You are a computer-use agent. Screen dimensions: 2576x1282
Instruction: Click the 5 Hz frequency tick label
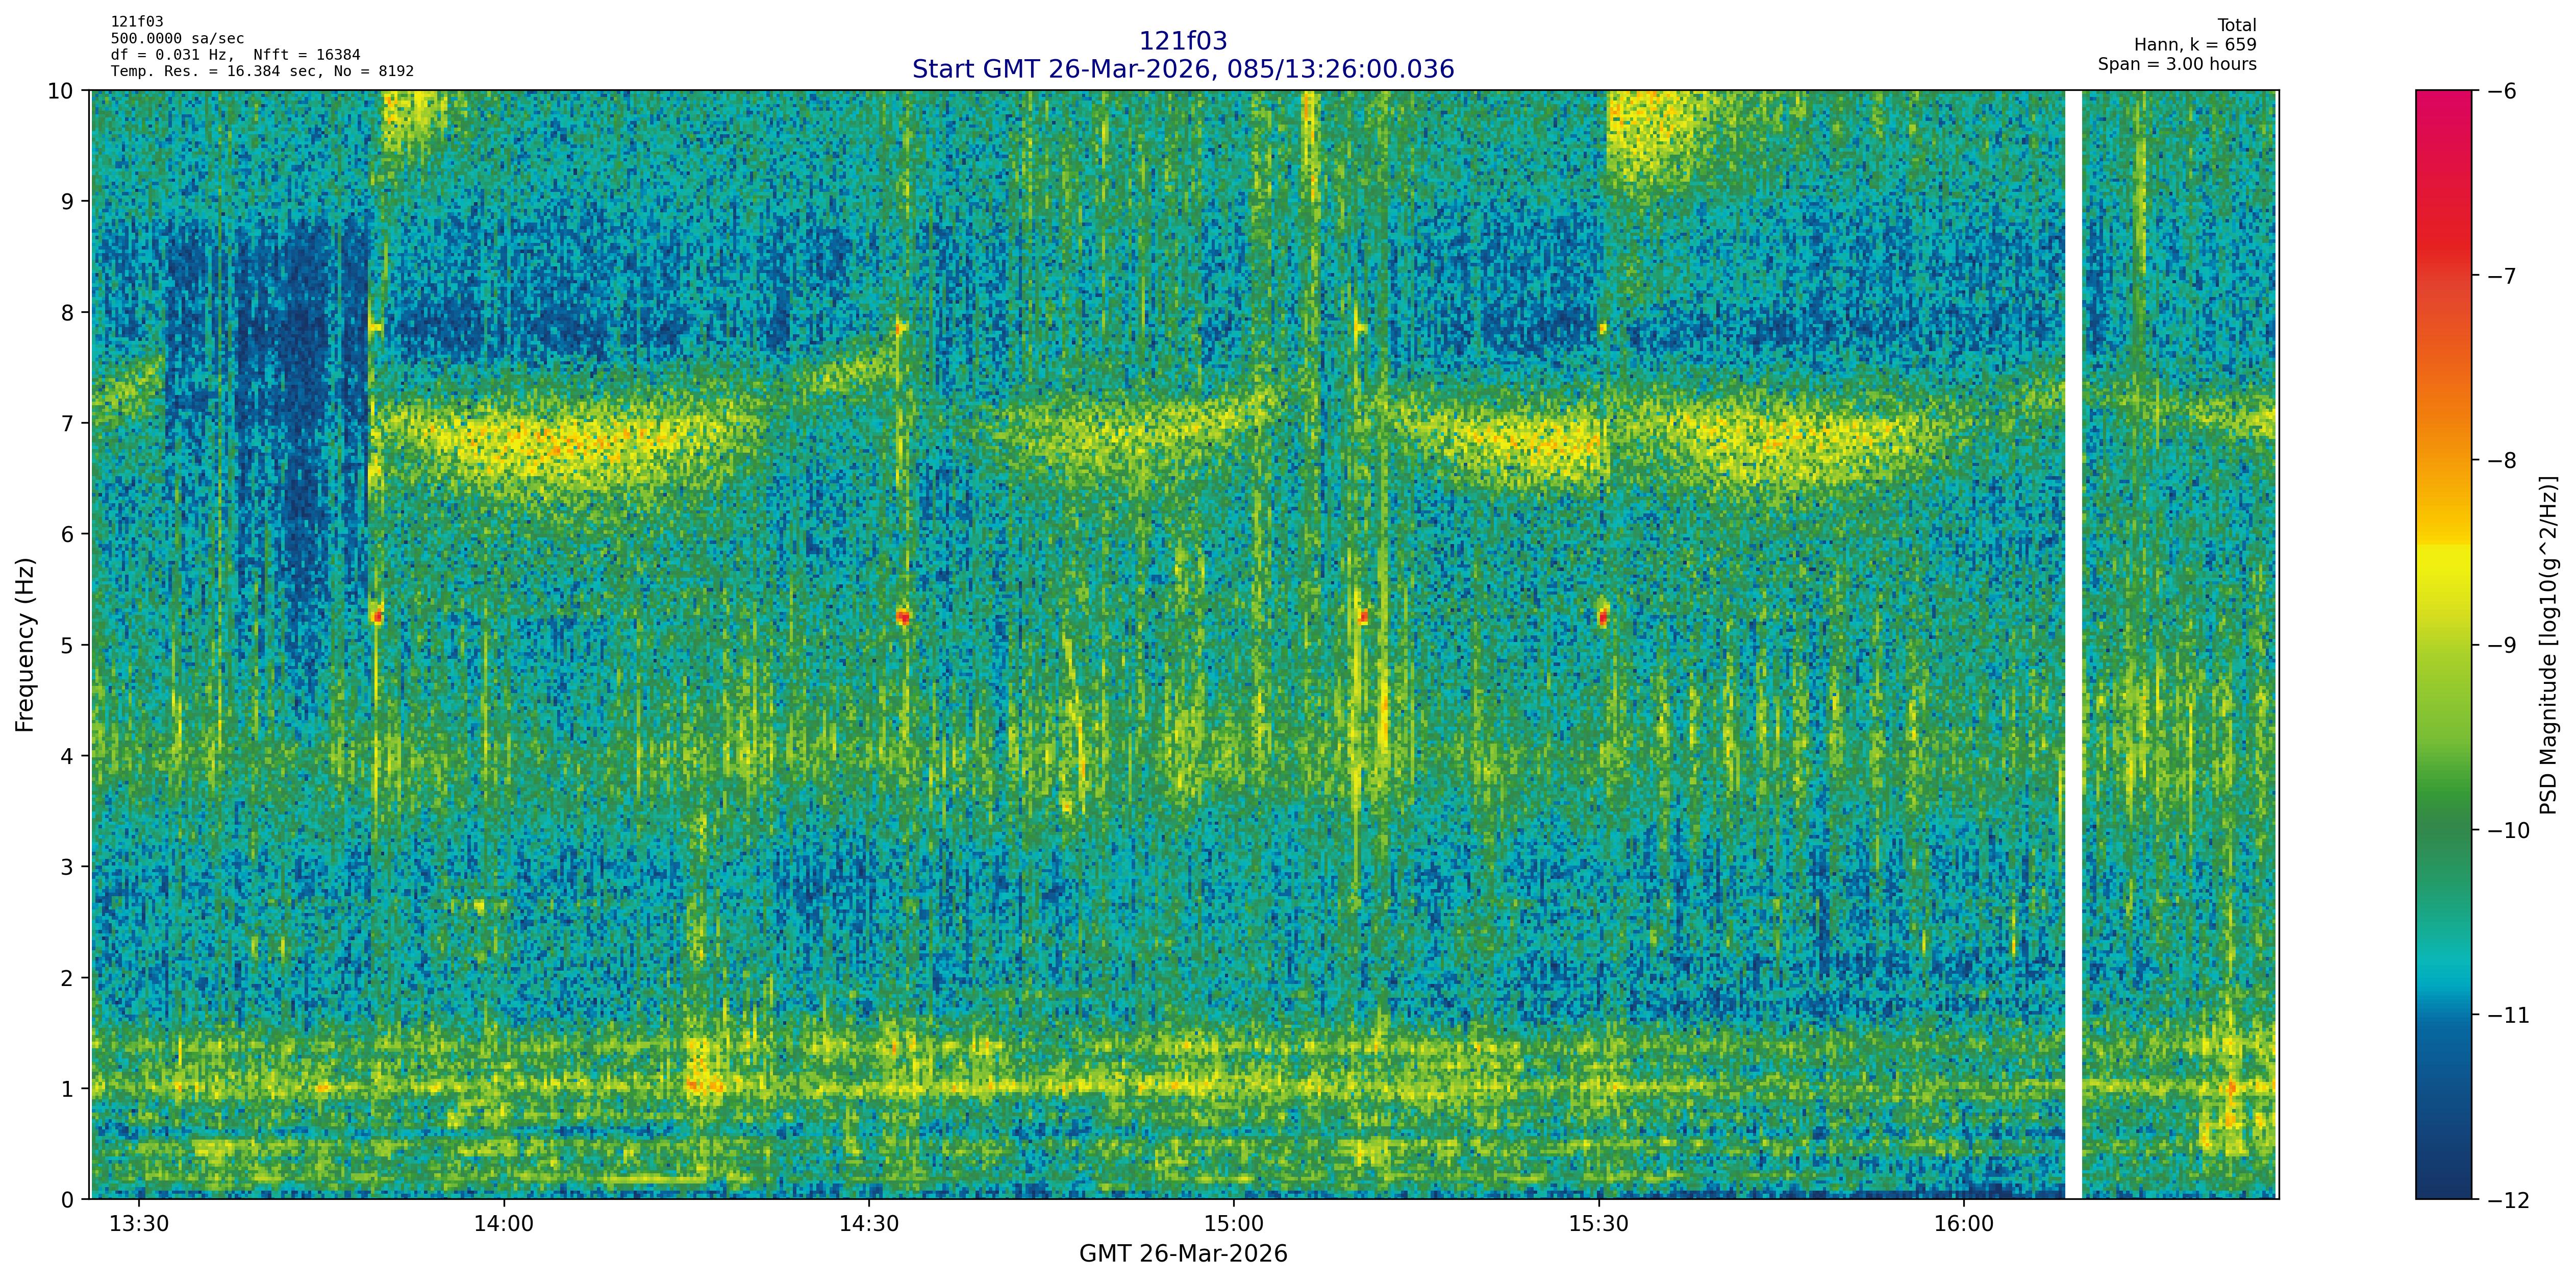[67, 645]
